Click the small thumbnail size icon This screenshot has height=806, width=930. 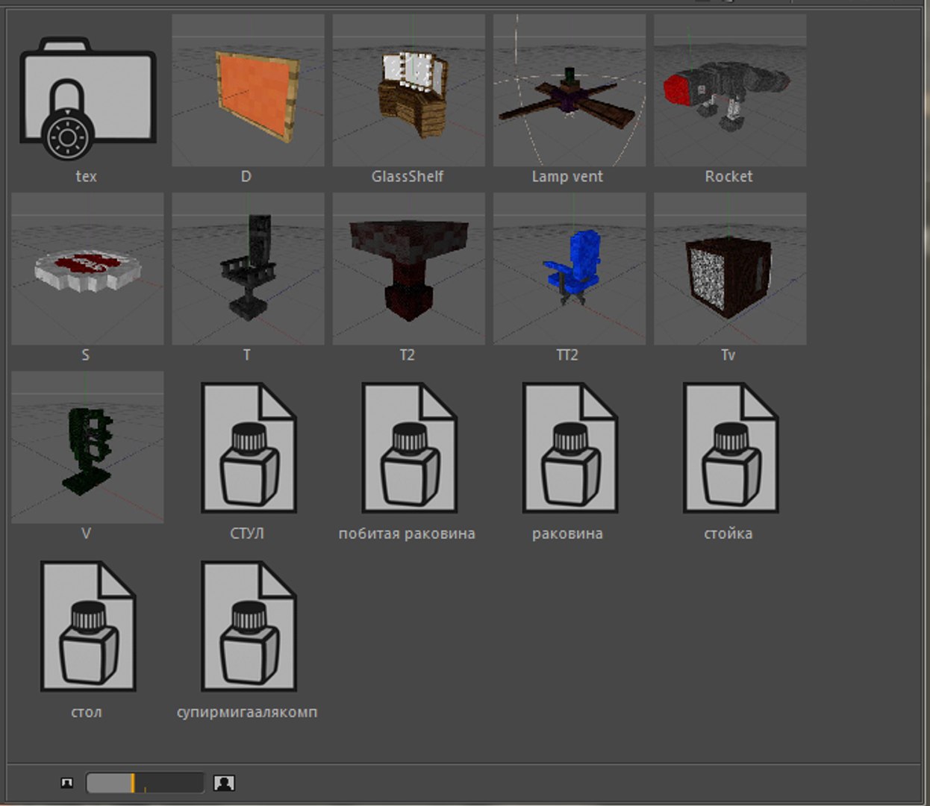click(67, 783)
